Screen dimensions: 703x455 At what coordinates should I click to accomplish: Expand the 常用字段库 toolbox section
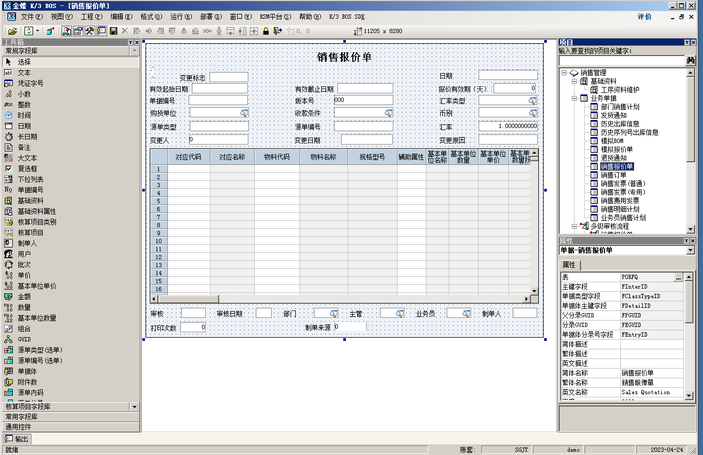pos(70,417)
